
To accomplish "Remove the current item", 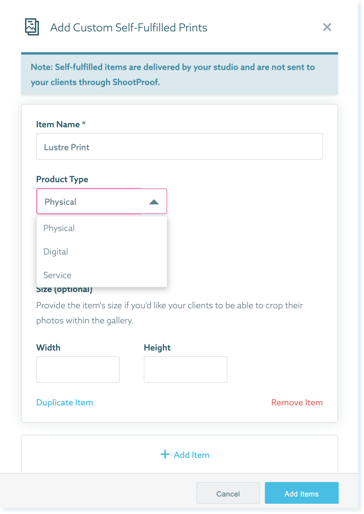I will [297, 402].
